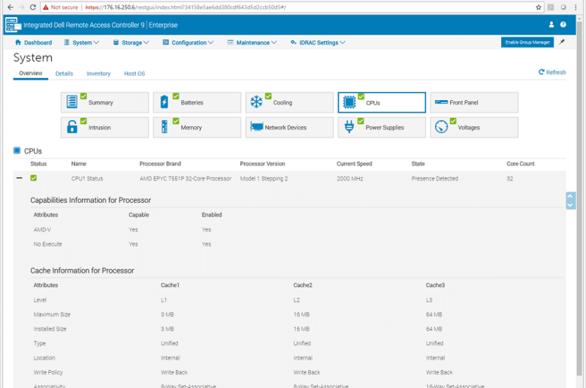Switch to the Inventory tab
The height and width of the screenshot is (388, 586).
point(98,74)
